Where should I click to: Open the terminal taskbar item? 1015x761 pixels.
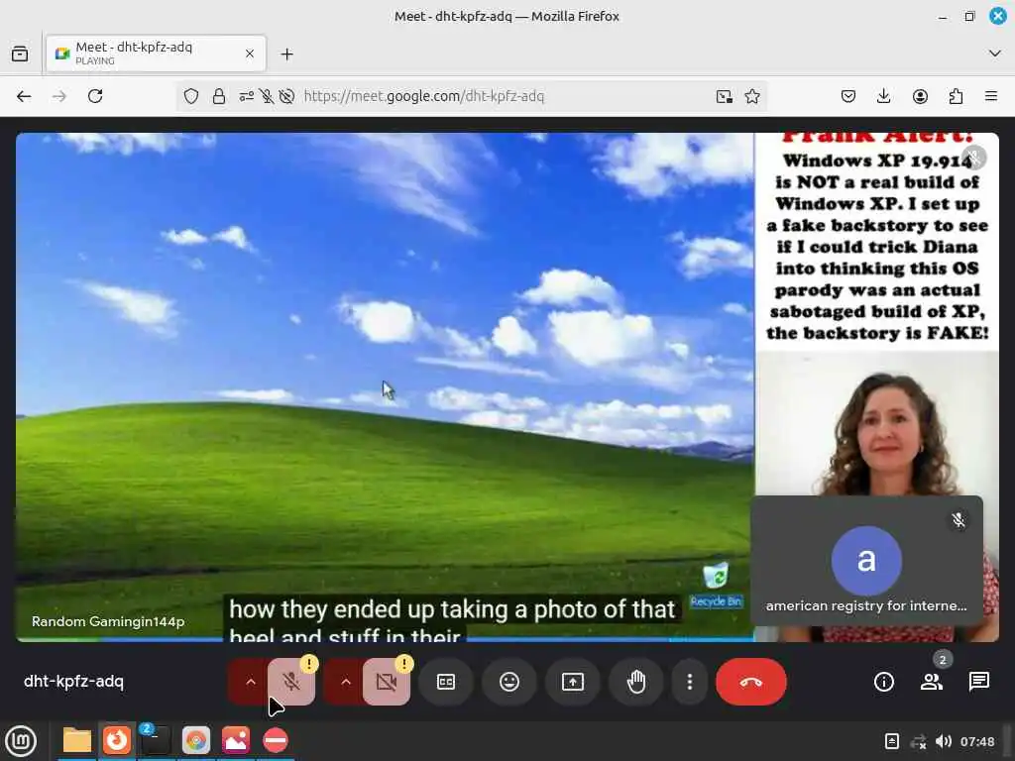pos(156,740)
